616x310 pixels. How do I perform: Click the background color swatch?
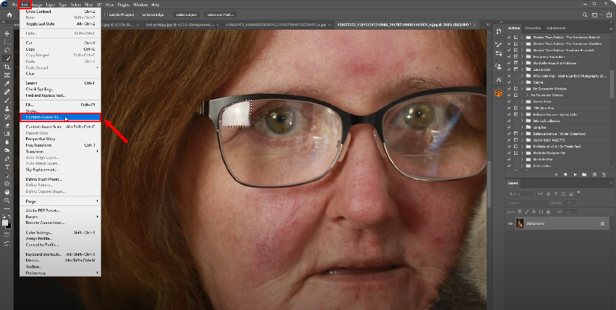pos(10,228)
